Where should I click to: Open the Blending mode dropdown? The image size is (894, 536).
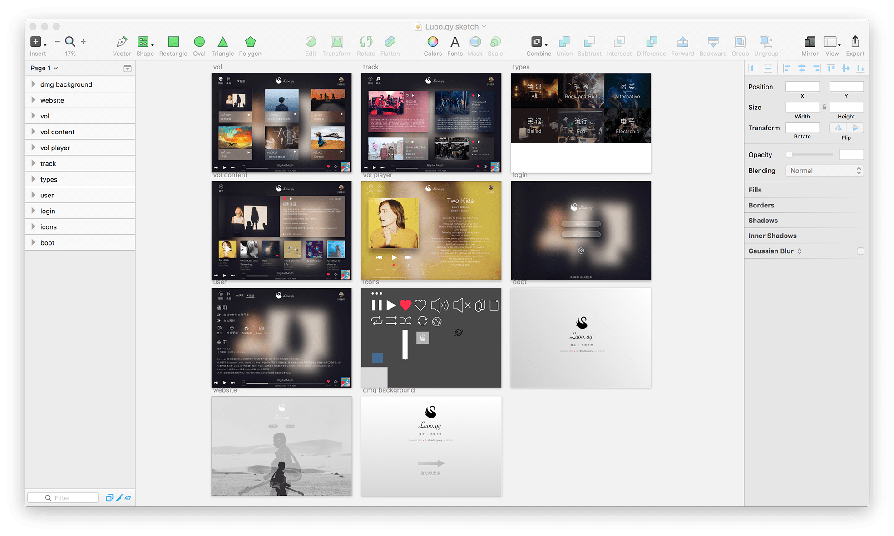(825, 171)
